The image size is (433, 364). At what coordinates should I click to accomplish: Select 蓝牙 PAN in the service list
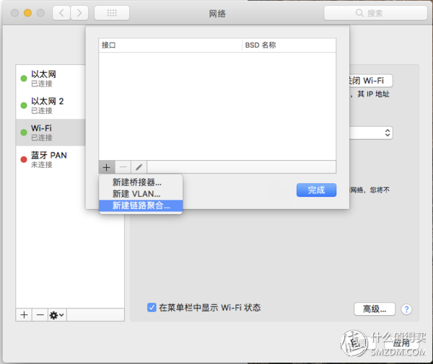point(51,160)
